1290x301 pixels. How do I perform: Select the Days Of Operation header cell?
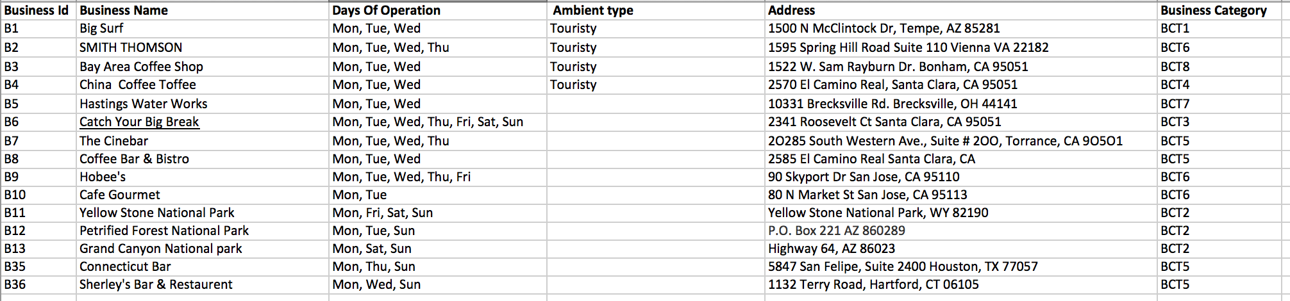[437, 10]
